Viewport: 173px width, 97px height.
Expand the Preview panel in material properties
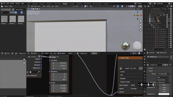150,68
